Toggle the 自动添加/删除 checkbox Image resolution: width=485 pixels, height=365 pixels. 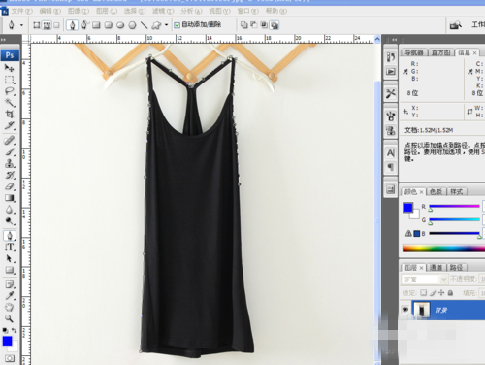click(x=177, y=25)
